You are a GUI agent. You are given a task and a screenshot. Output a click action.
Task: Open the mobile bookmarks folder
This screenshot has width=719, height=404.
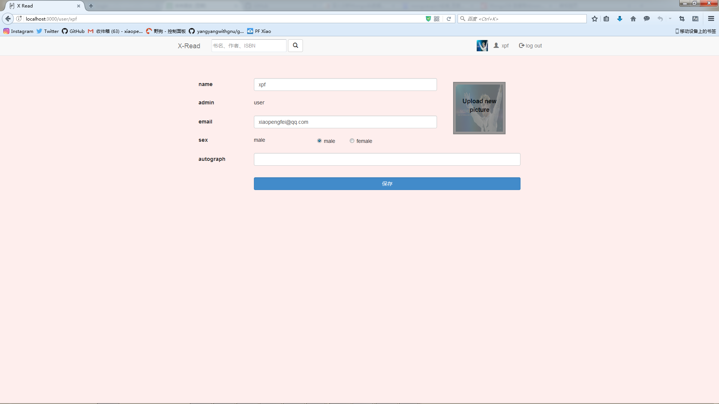tap(695, 31)
